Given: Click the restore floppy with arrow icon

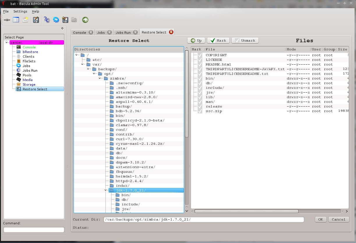Looking at the screenshot, I should coord(65,20).
